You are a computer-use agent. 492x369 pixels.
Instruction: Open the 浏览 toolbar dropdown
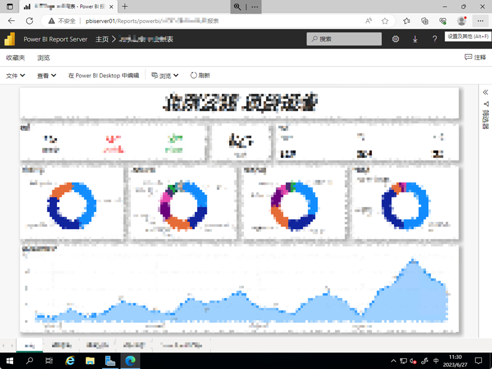[x=165, y=75]
